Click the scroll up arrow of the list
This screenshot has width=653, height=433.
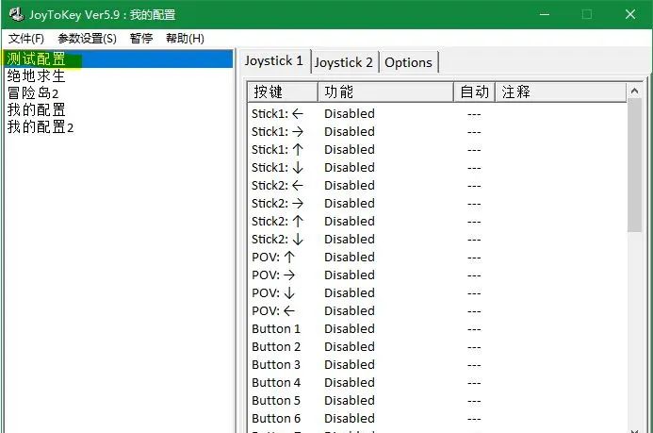tap(635, 91)
